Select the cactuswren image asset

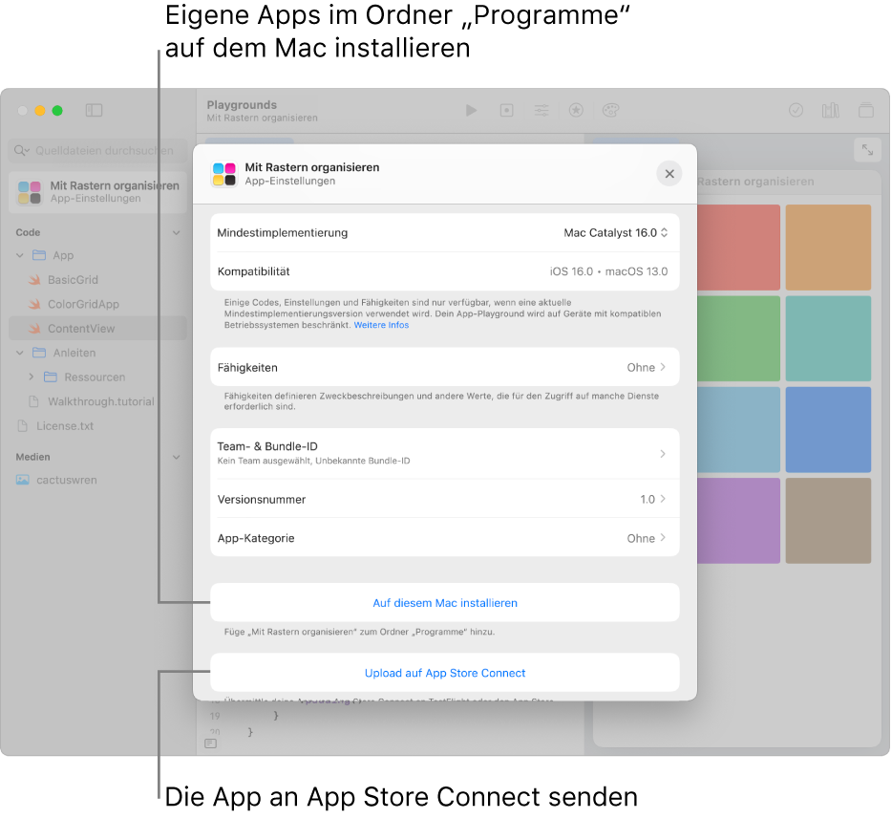click(67, 480)
